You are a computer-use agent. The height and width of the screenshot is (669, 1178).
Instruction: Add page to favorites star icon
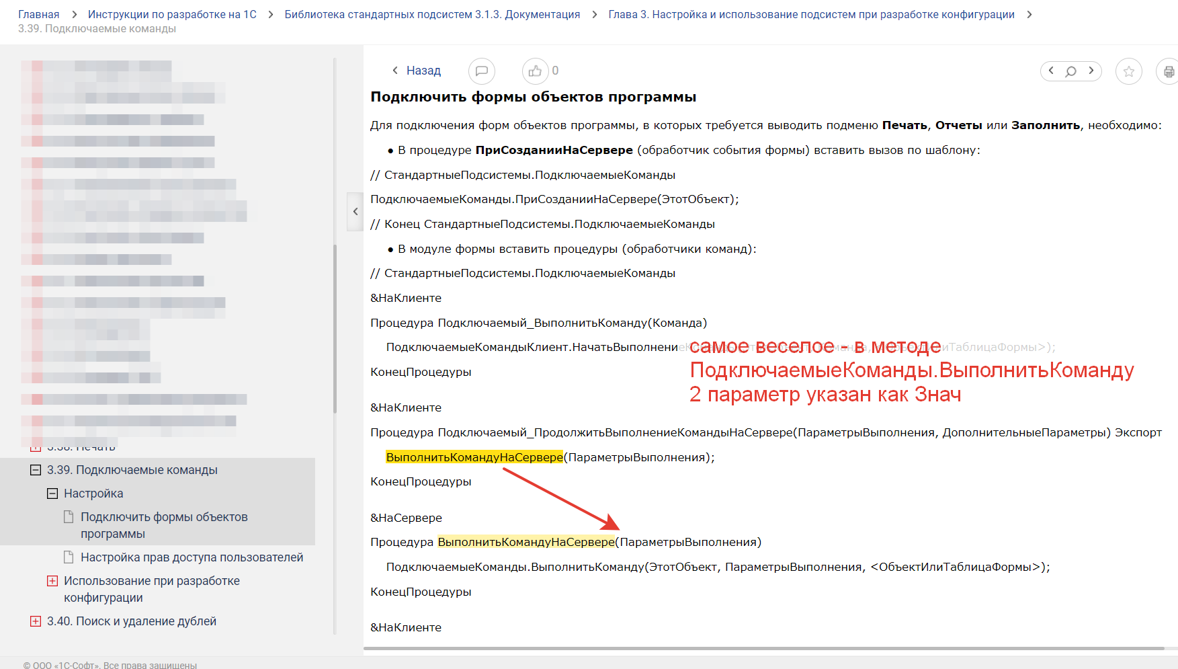pyautogui.click(x=1128, y=71)
